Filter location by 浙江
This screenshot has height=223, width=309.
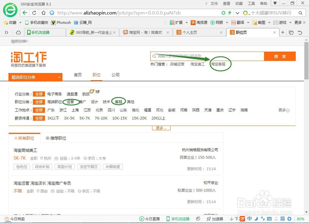tap(63, 110)
